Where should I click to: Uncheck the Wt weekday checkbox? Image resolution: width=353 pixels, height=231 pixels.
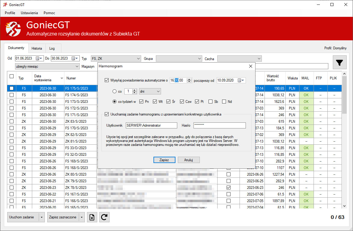155,101
